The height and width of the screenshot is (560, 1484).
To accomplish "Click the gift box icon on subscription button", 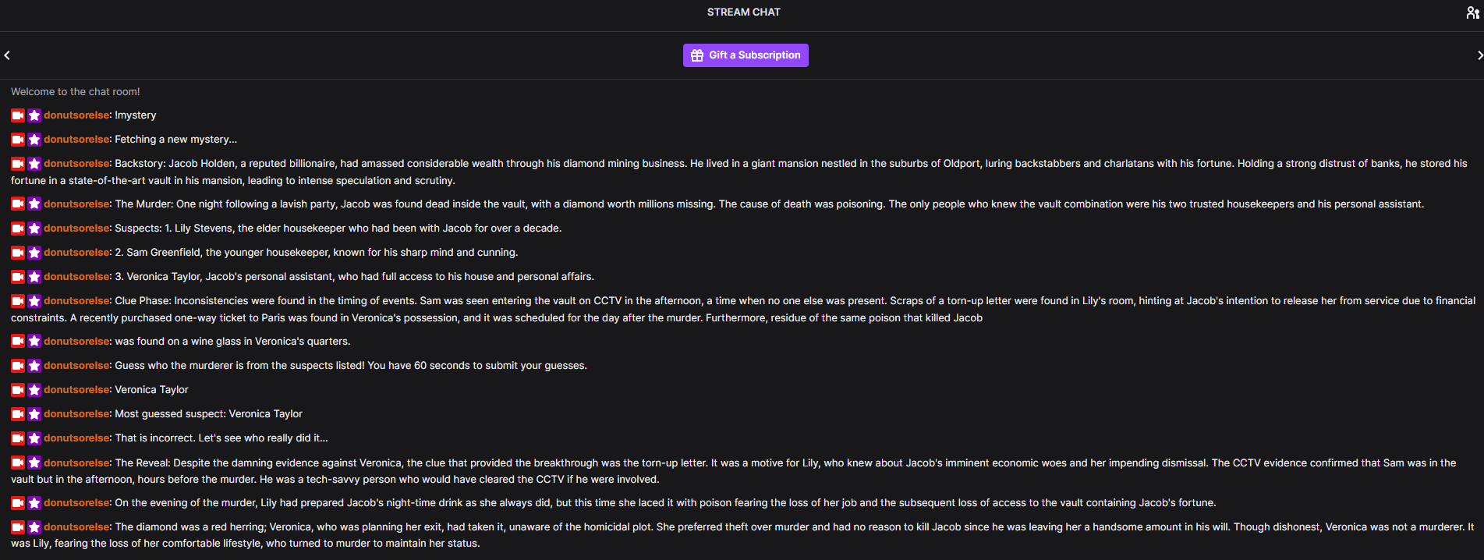I will click(696, 55).
